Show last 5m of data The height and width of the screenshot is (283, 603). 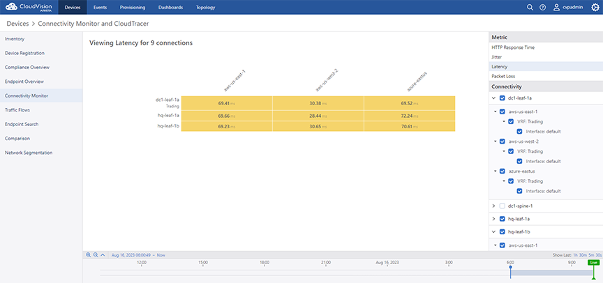[590, 255]
